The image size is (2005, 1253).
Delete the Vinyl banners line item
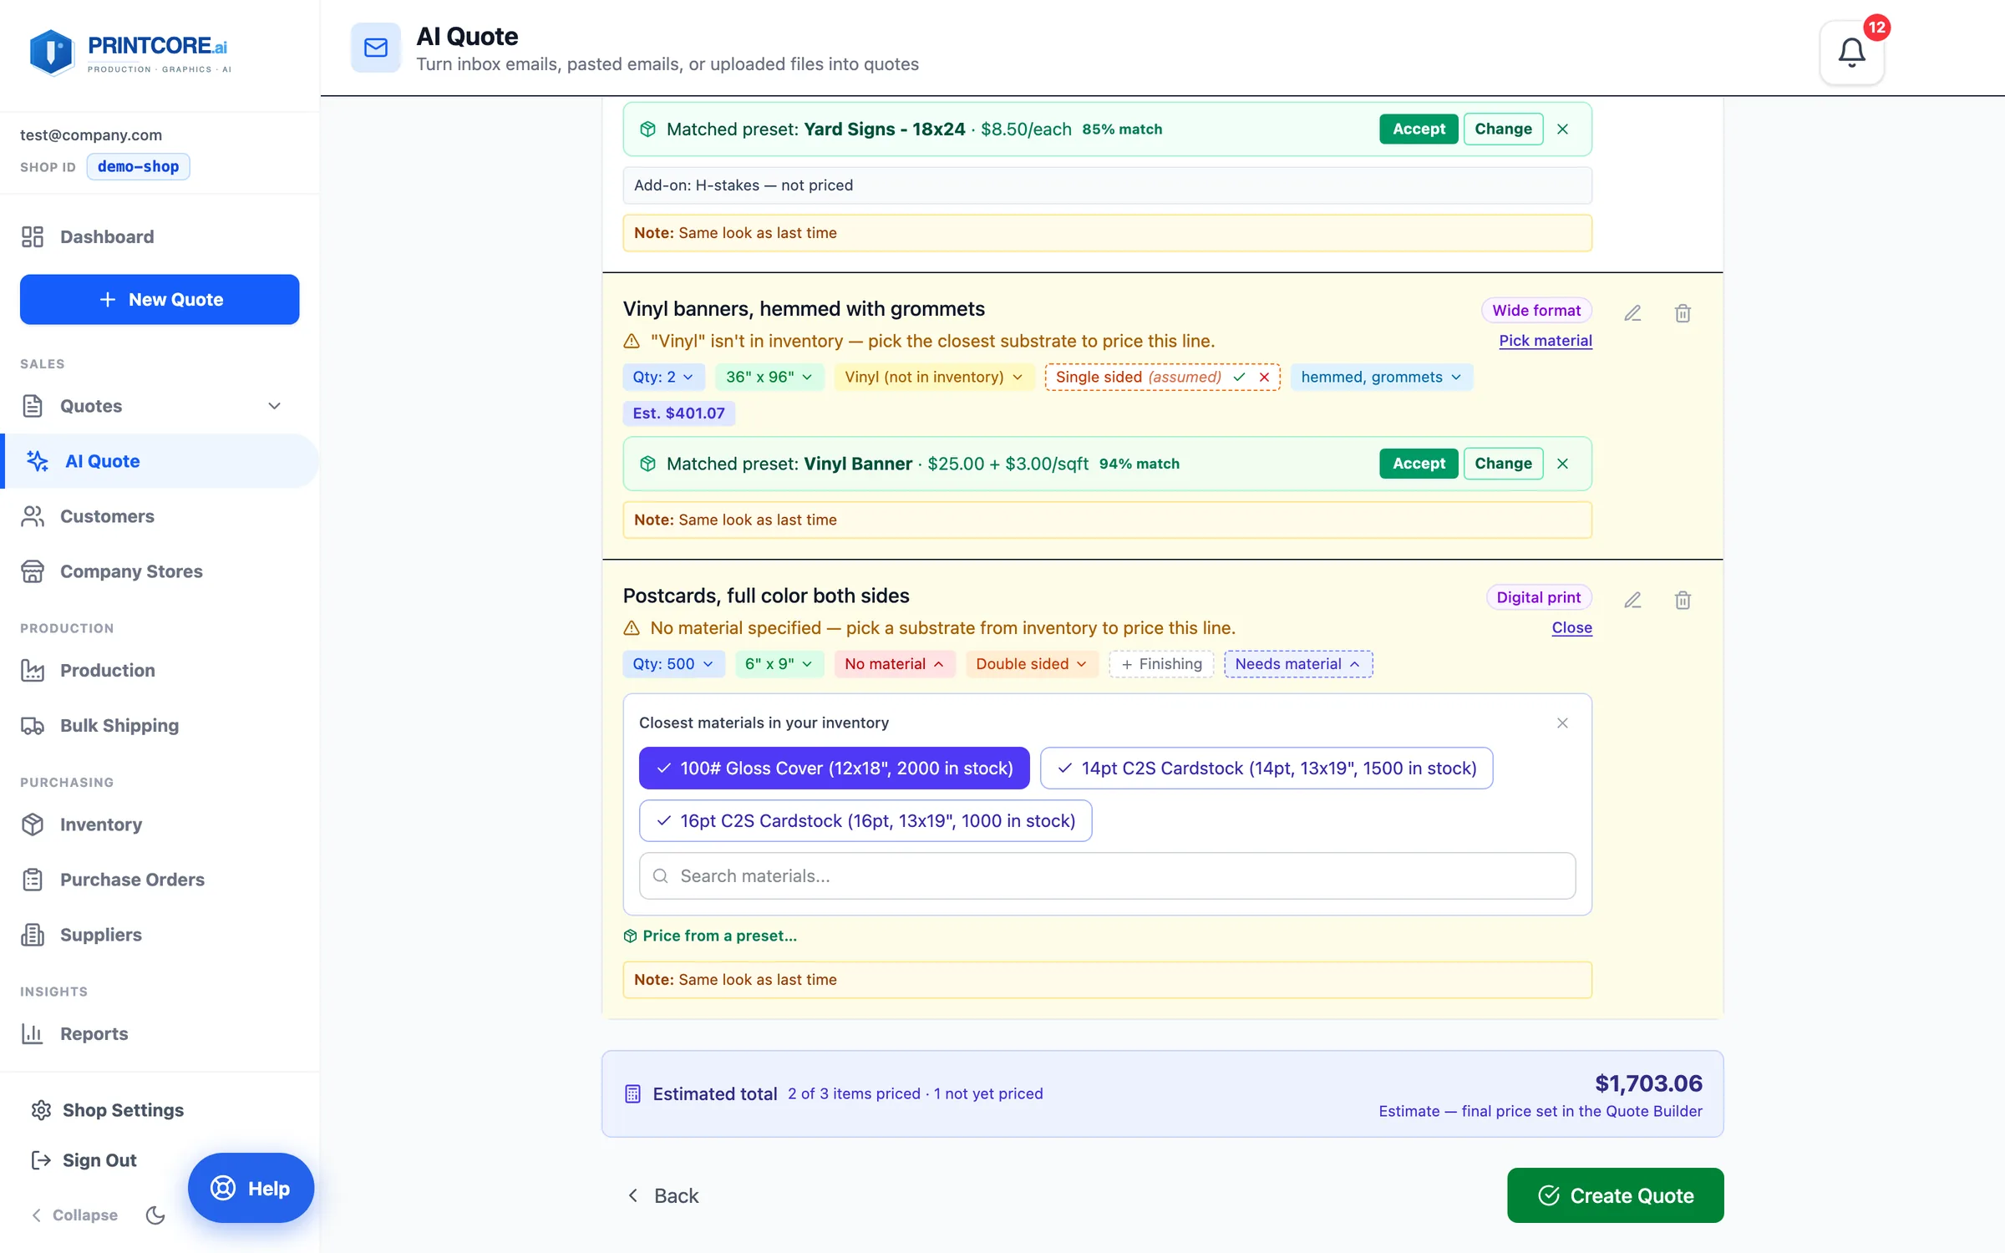pos(1683,313)
